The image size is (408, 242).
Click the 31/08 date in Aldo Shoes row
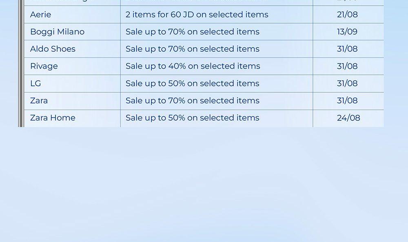(347, 49)
